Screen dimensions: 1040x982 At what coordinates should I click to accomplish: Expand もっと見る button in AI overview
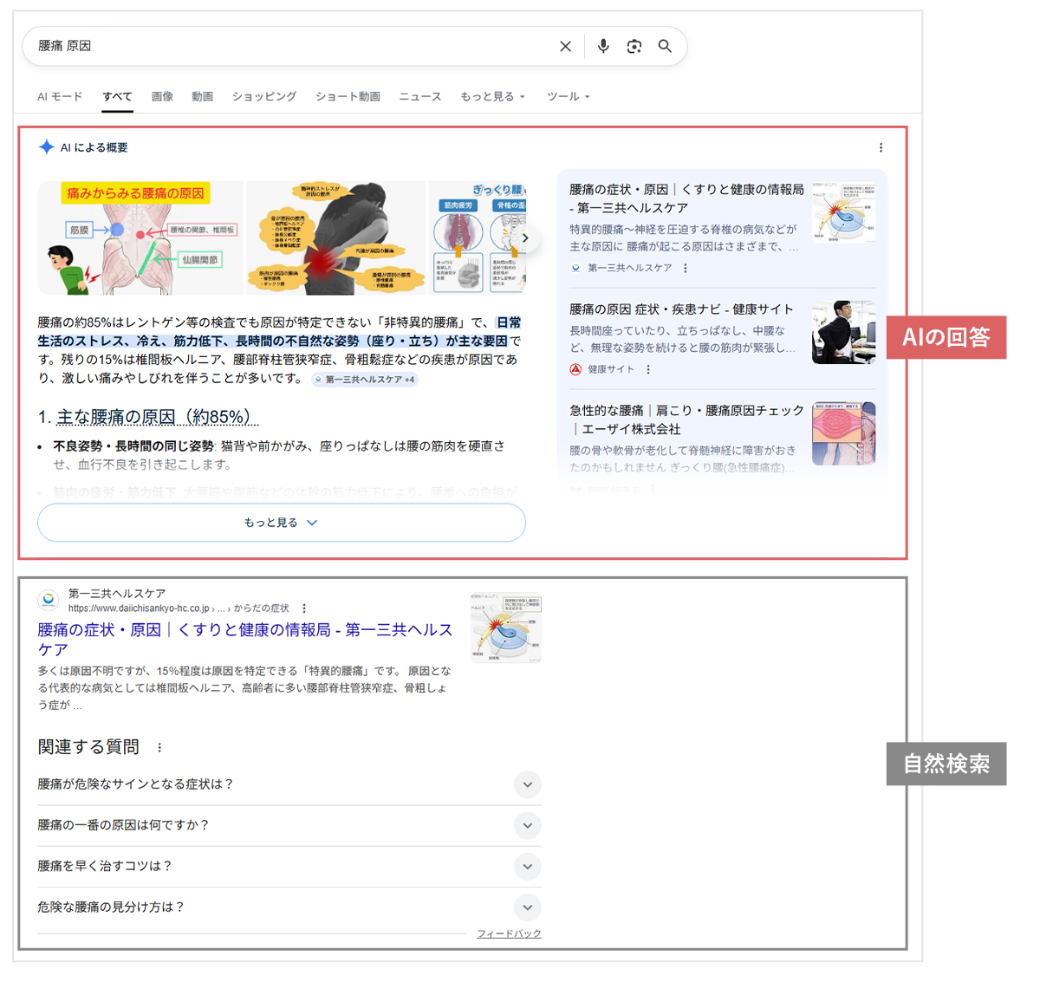coord(281,524)
